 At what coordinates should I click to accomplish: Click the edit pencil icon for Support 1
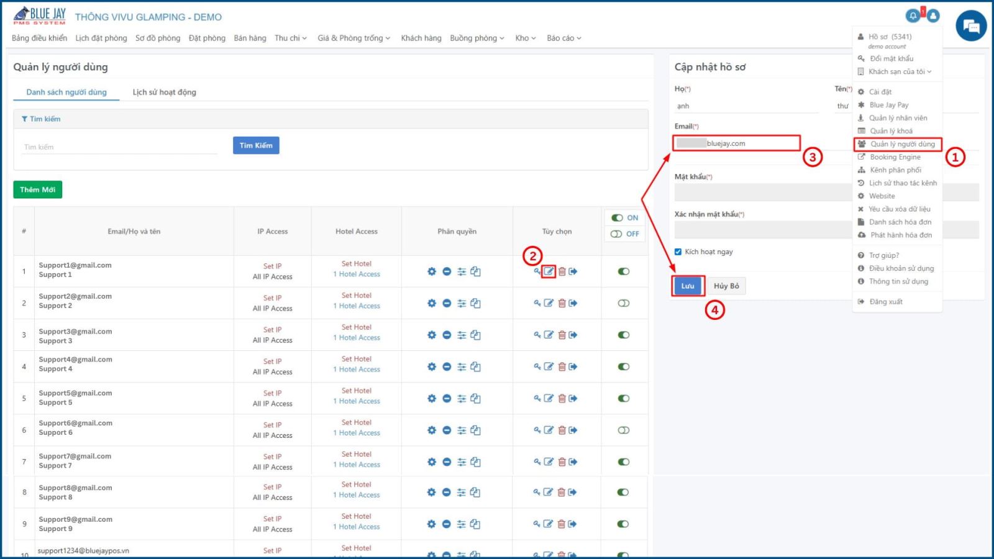[549, 271]
